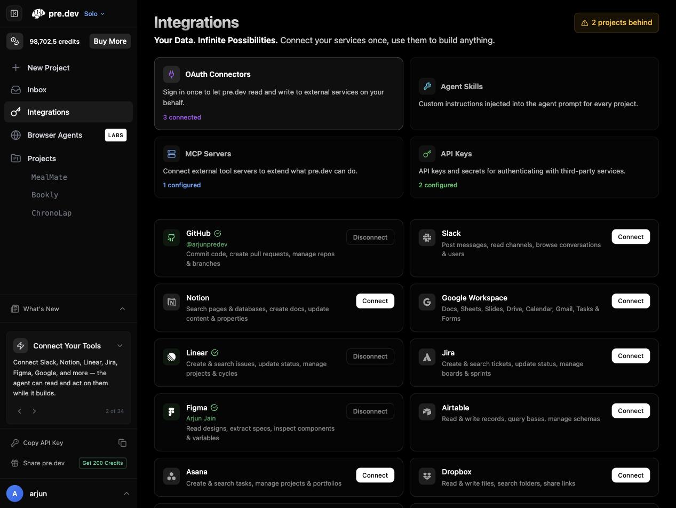Click the 2 projects behind warning
676x508 pixels.
click(616, 22)
